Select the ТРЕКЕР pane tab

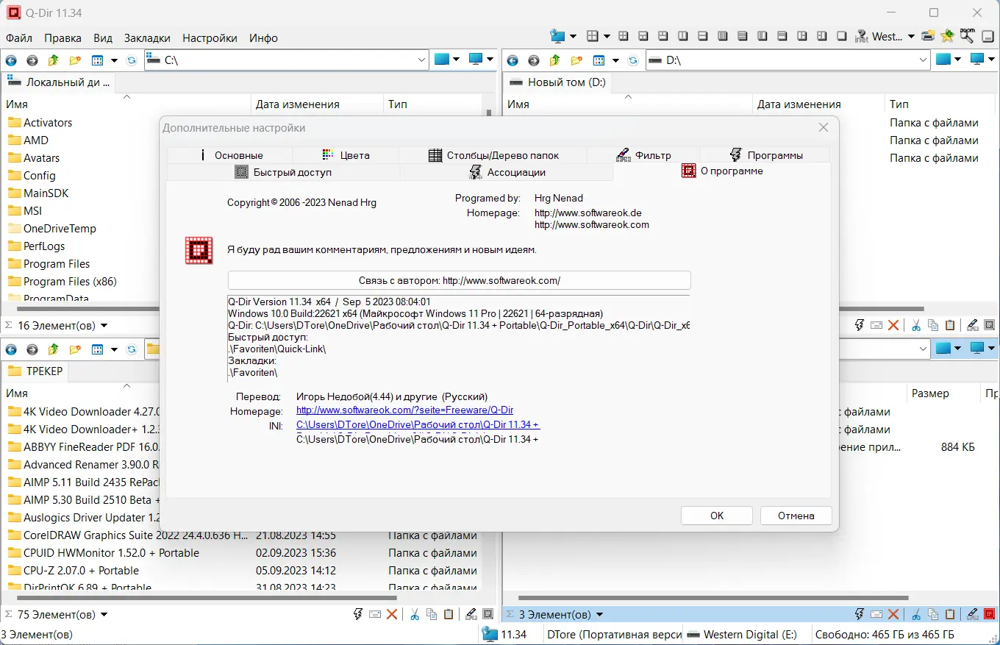35,371
